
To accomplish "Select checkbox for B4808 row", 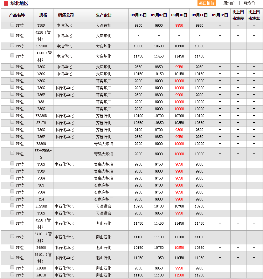I will (x=12, y=247).
